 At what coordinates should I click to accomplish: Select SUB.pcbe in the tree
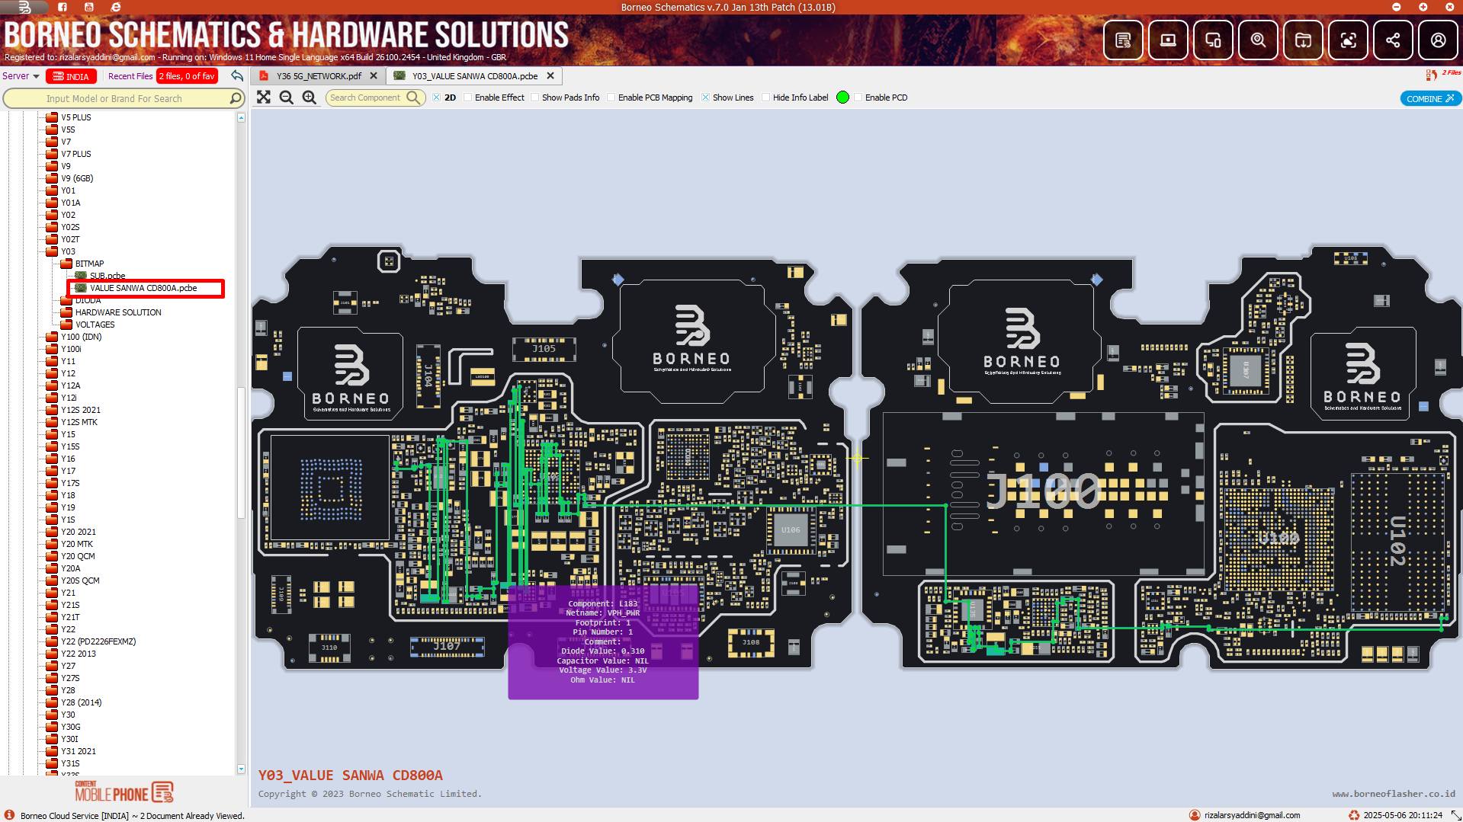107,276
